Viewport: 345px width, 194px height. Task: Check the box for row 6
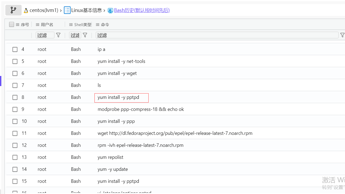pyautogui.click(x=15, y=73)
